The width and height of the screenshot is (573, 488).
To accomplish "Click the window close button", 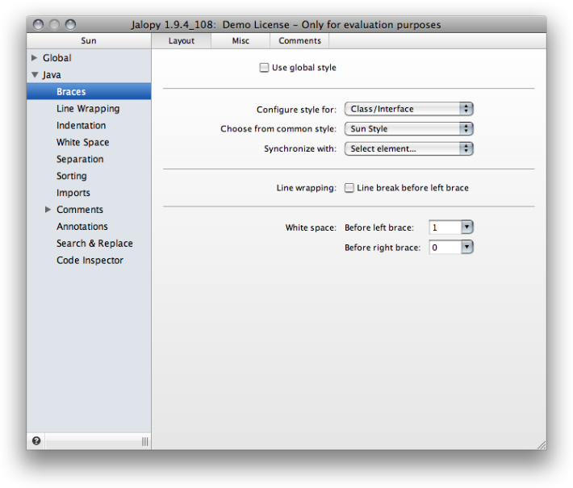I will (x=38, y=24).
